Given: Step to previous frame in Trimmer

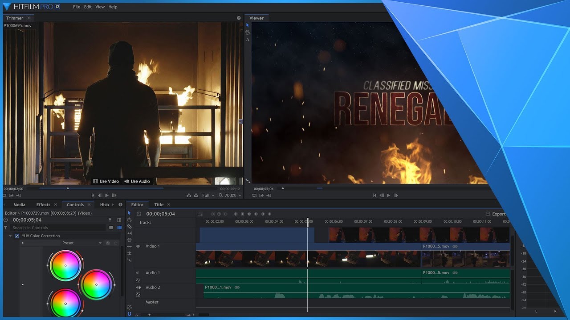Looking at the screenshot, I should (100, 195).
